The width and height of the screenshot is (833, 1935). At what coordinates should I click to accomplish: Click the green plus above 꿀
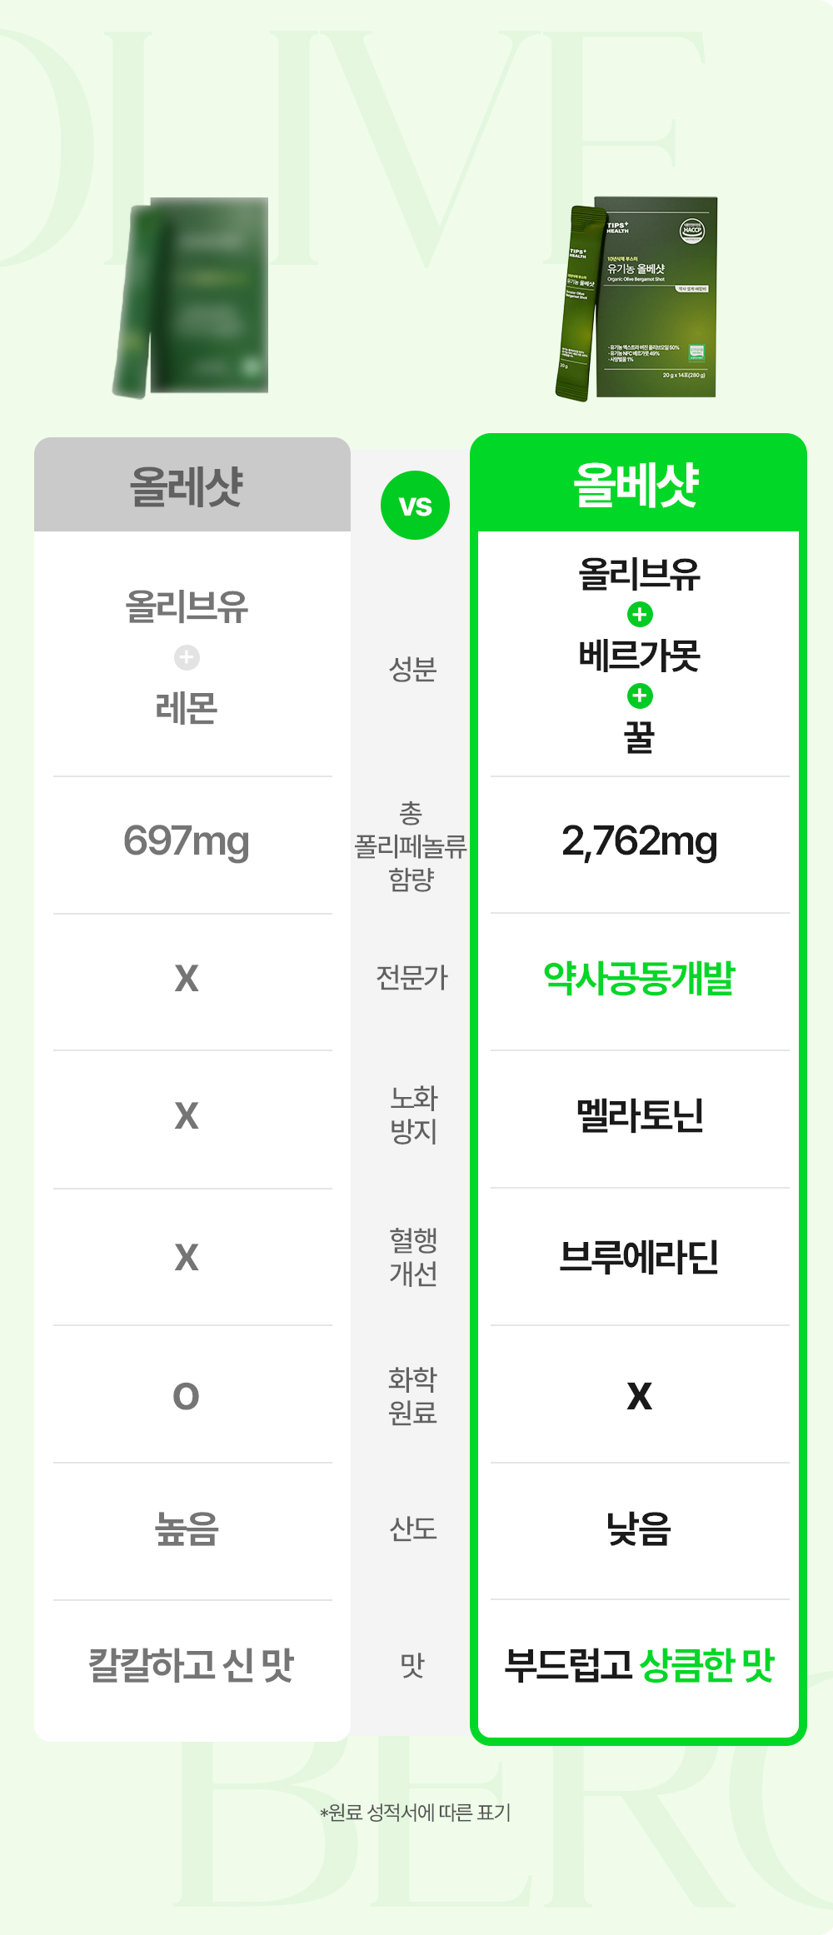click(x=640, y=696)
